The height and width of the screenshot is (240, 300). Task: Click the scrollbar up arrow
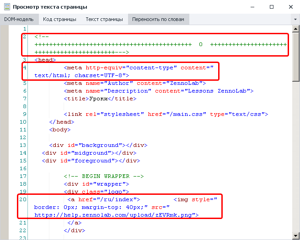296,29
